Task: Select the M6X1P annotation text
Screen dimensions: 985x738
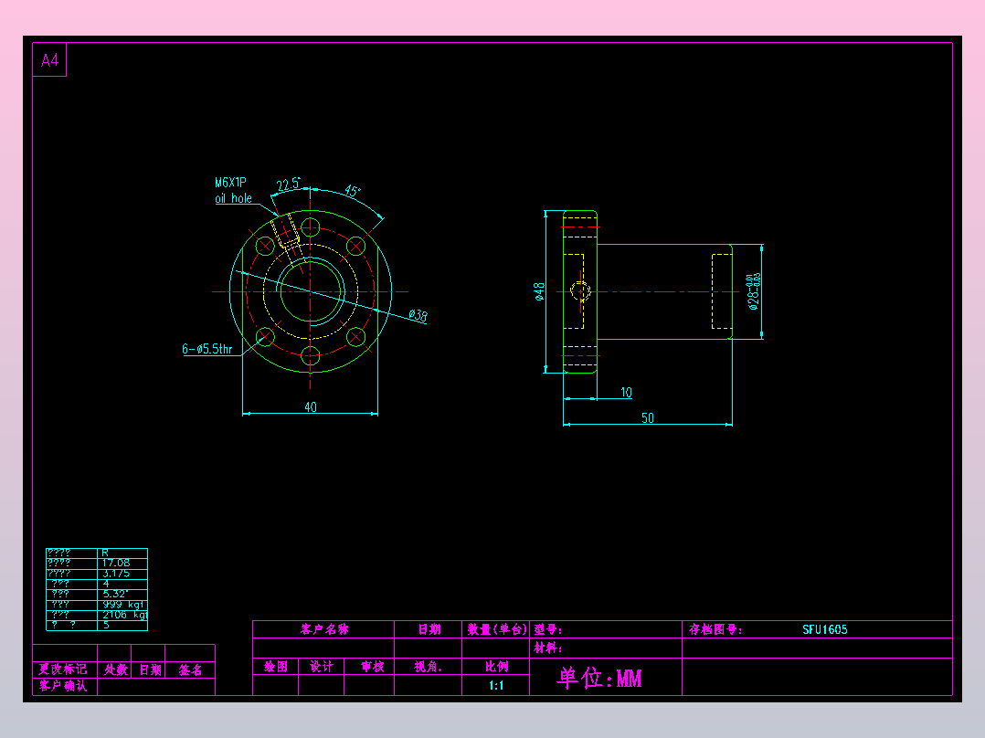Action: 230,183
